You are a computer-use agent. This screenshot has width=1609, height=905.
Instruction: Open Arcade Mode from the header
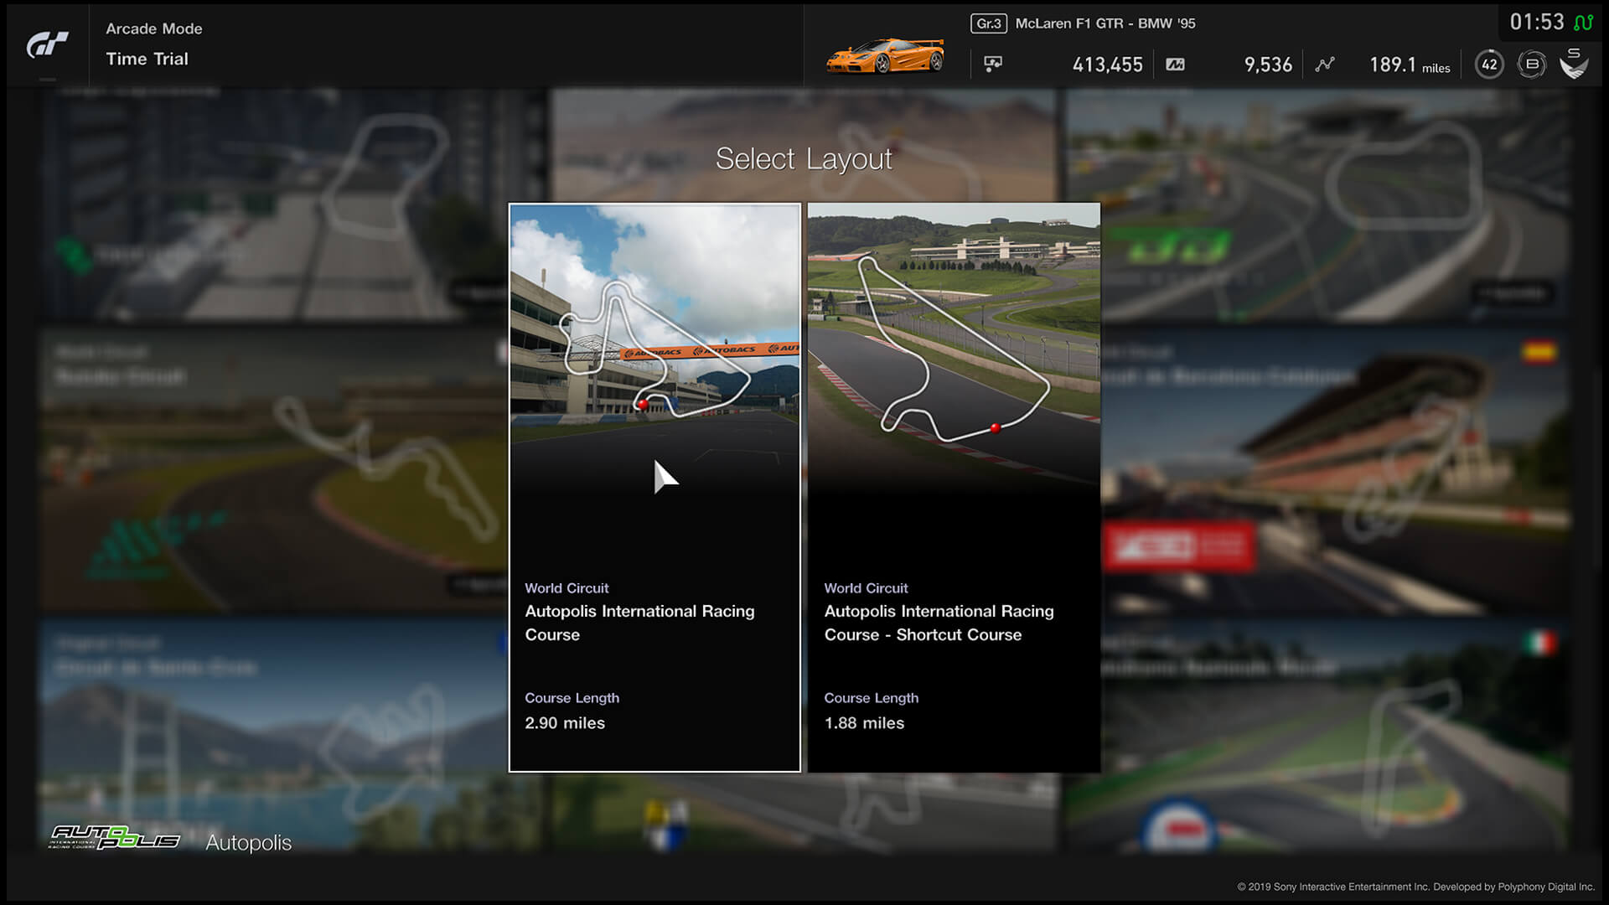click(x=153, y=28)
